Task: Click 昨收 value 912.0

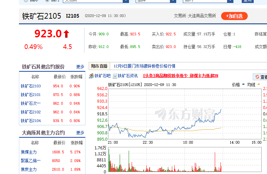Action: click(x=103, y=47)
